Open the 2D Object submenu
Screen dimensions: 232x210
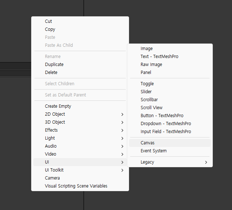click(80, 114)
